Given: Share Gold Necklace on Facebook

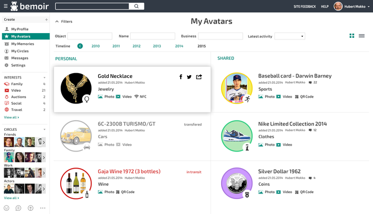Looking at the screenshot, I should click(181, 77).
